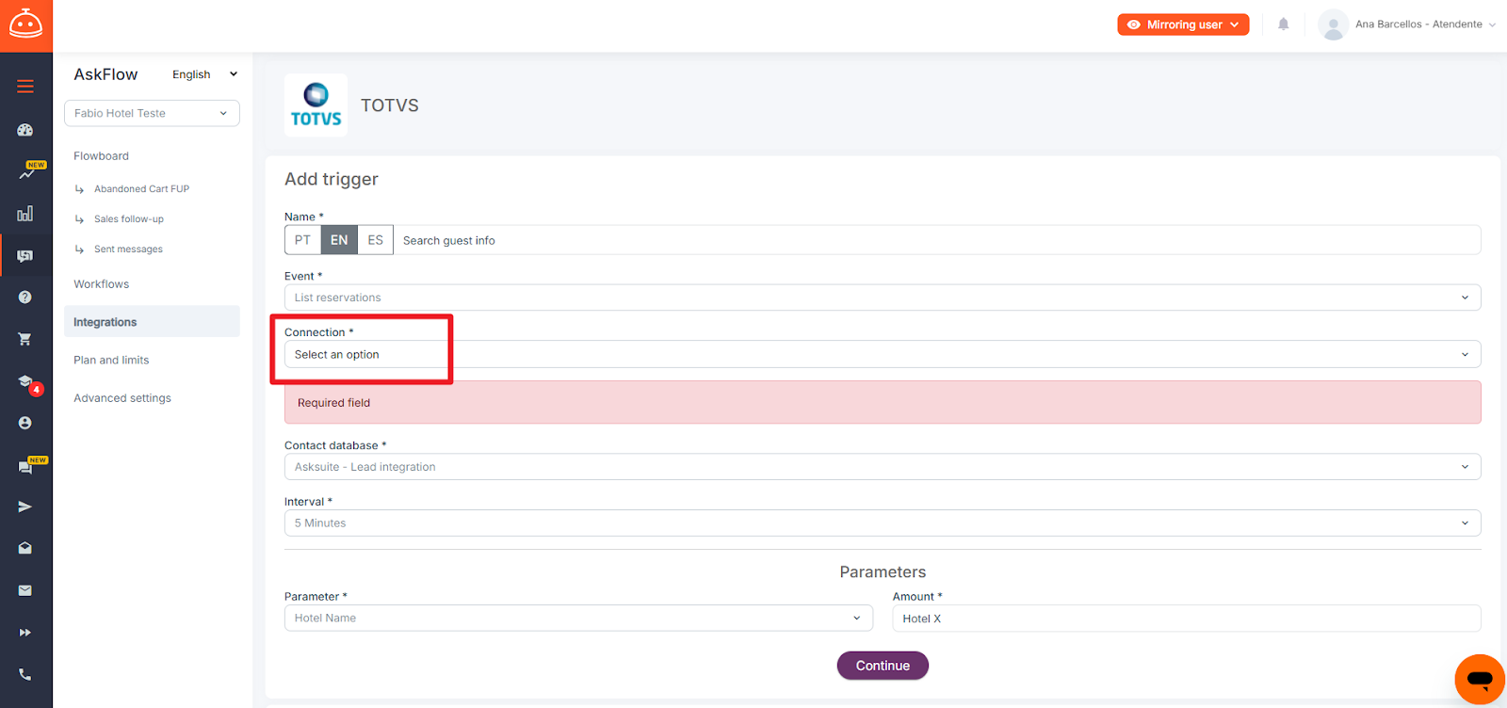Open the closed envelope mail icon

tap(25, 590)
